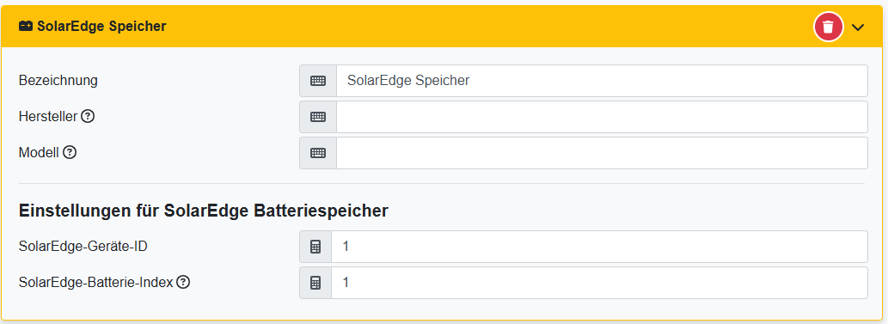Click keyboard icon beside Hersteller field
The image size is (888, 324).
318,117
